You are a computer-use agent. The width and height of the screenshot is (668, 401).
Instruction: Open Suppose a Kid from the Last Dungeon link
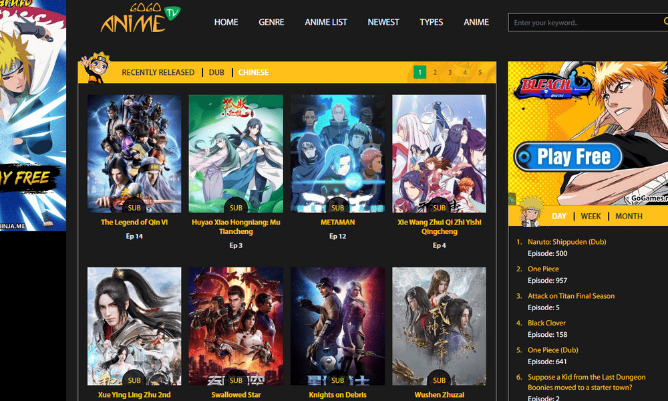pos(587,382)
